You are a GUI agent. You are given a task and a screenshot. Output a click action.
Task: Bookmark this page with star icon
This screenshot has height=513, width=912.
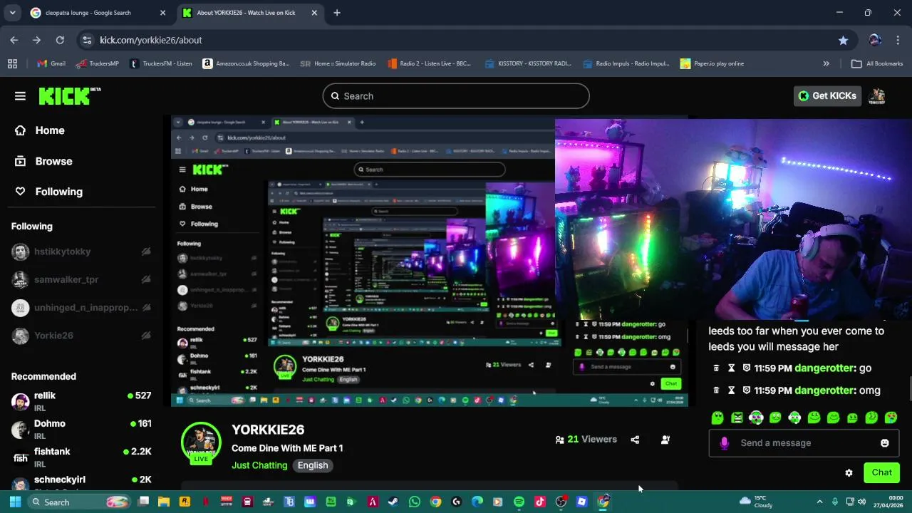(843, 40)
